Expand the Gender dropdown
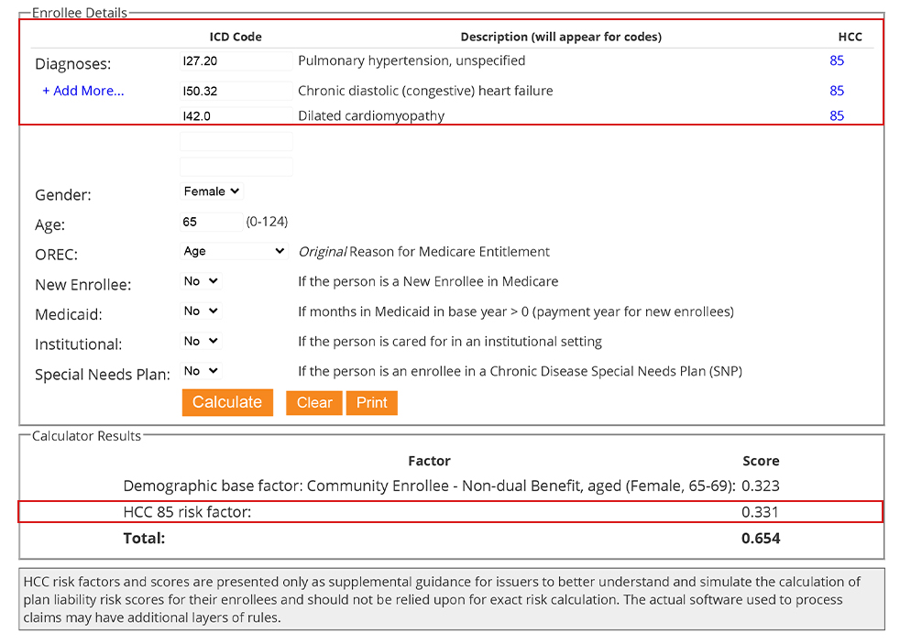 point(211,191)
